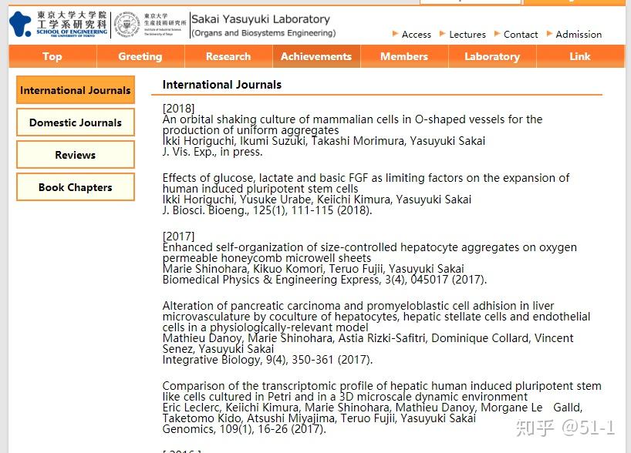Image resolution: width=631 pixels, height=453 pixels.
Task: Click the [2017] year label
Action: pos(178,236)
